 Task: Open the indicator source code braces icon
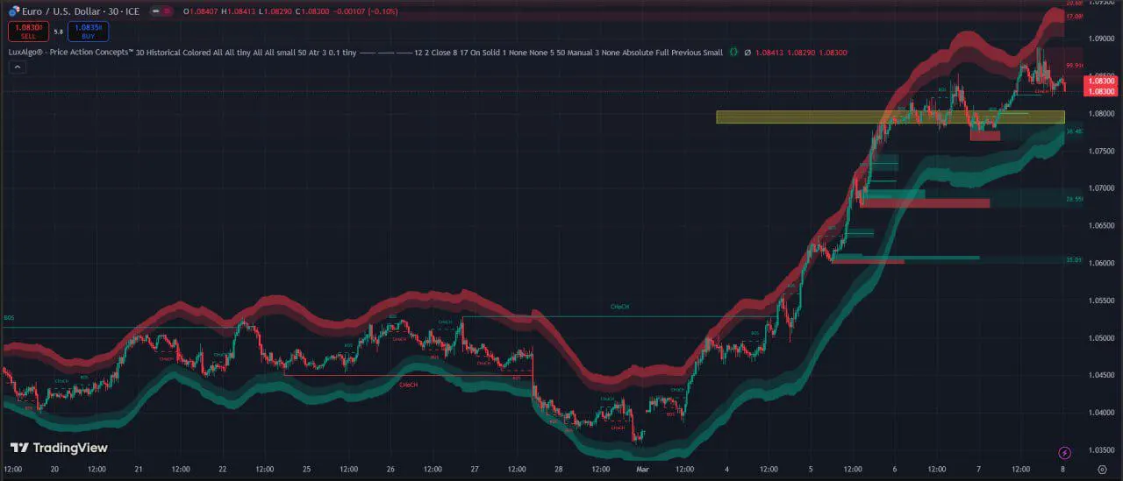tap(733, 53)
